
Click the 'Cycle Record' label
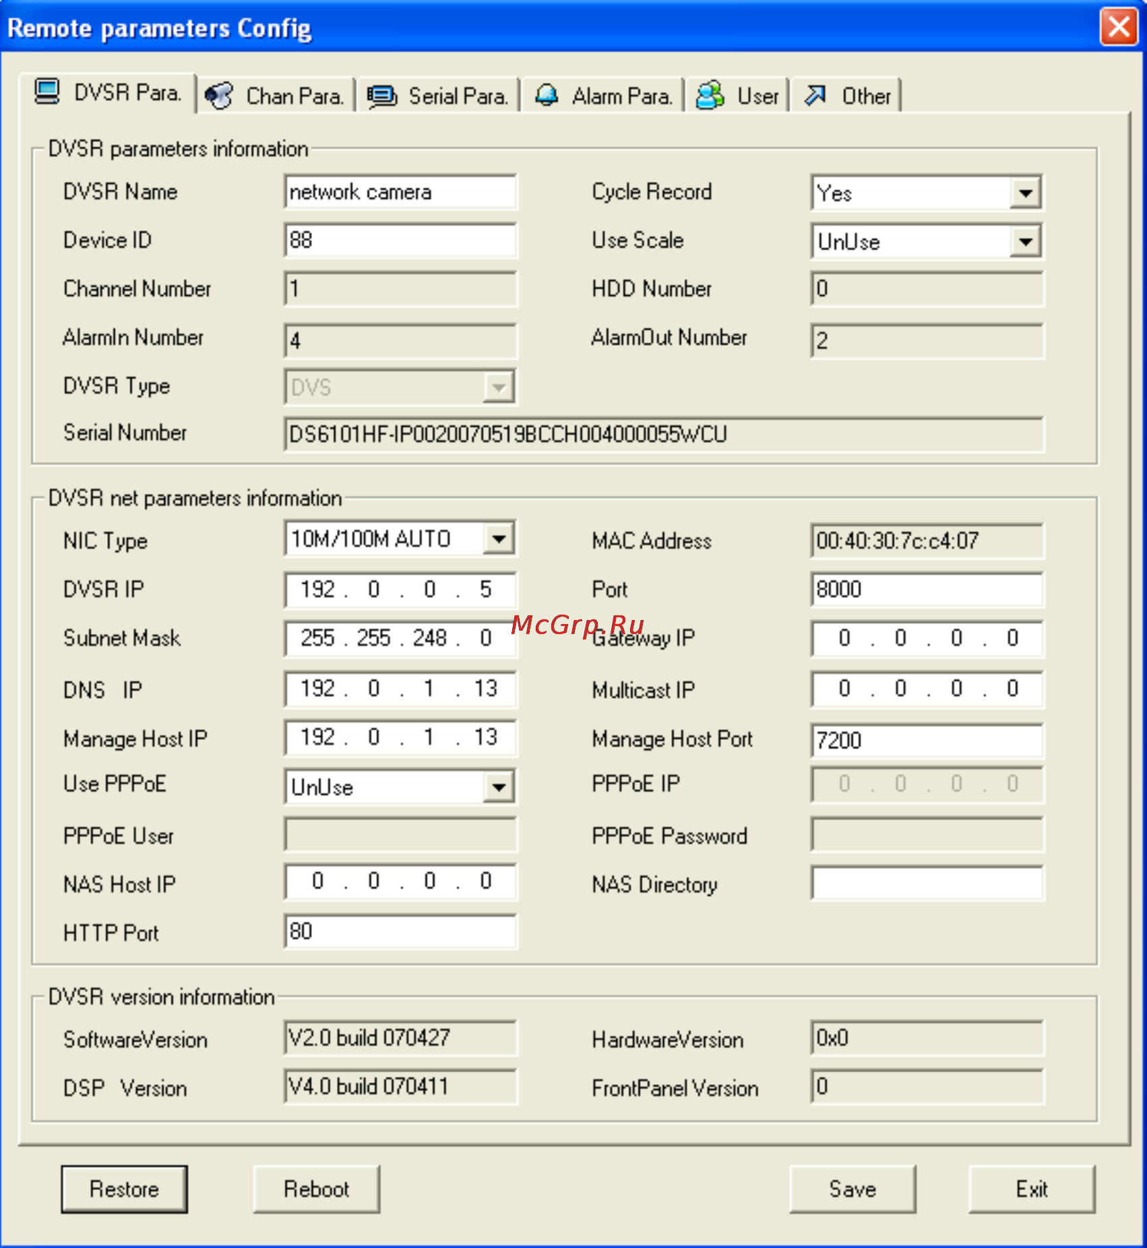point(652,192)
